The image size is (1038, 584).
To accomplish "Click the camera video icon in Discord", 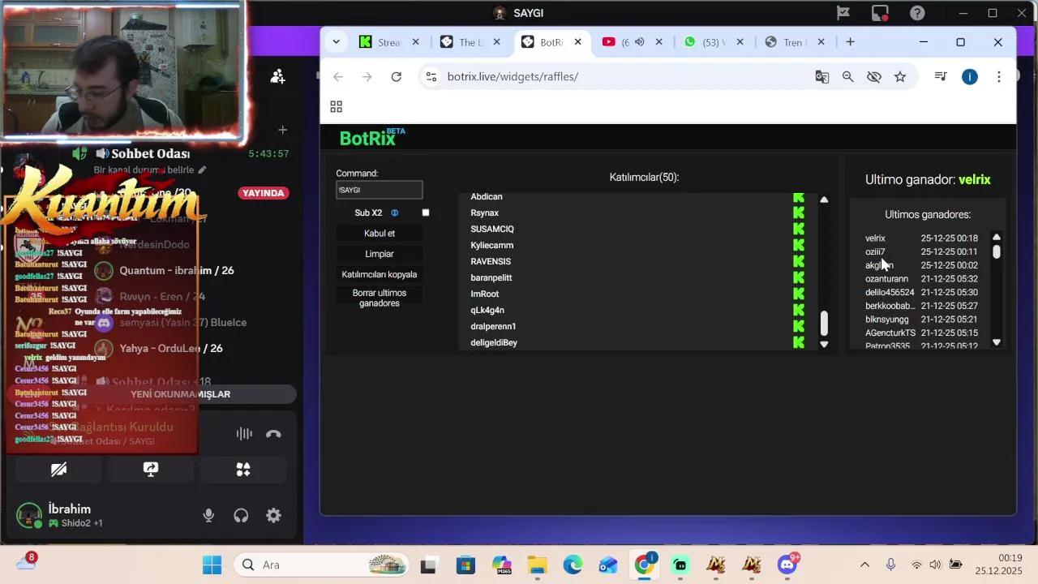I will (x=58, y=469).
